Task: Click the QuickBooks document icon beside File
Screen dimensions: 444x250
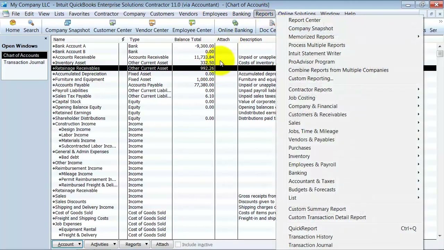Action: (6, 14)
